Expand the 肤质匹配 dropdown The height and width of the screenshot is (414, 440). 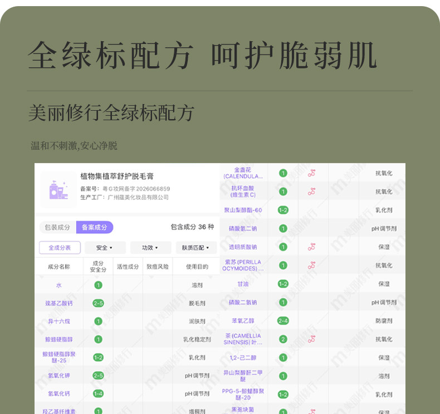tap(196, 248)
